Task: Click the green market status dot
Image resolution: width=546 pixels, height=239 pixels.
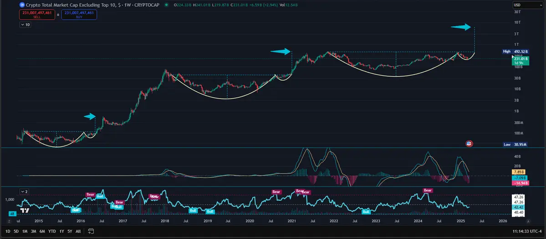Action: (x=167, y=5)
